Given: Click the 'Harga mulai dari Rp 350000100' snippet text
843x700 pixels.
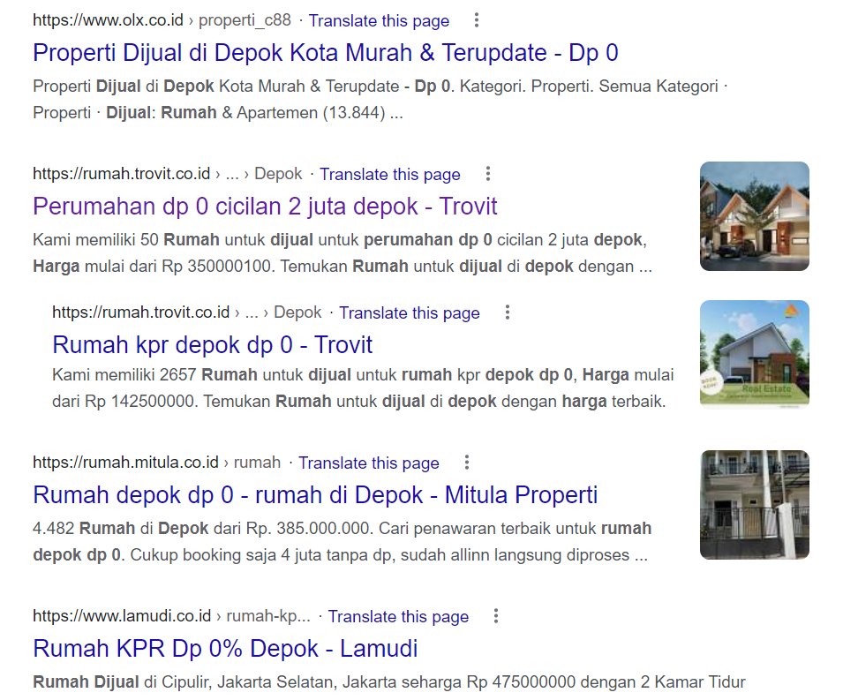Looking at the screenshot, I should point(154,266).
